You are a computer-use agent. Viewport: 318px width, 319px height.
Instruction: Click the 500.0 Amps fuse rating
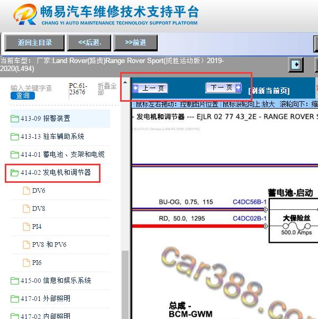coord(296,233)
